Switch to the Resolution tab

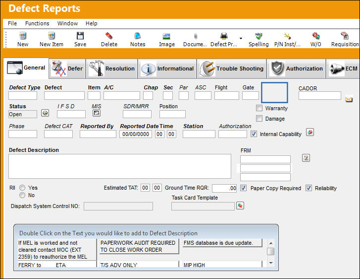[x=112, y=69]
